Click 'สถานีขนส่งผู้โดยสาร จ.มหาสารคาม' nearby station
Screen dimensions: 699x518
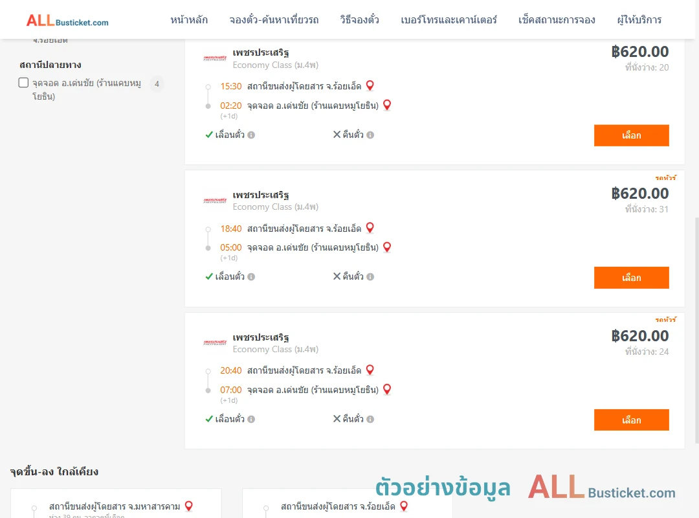115,506
